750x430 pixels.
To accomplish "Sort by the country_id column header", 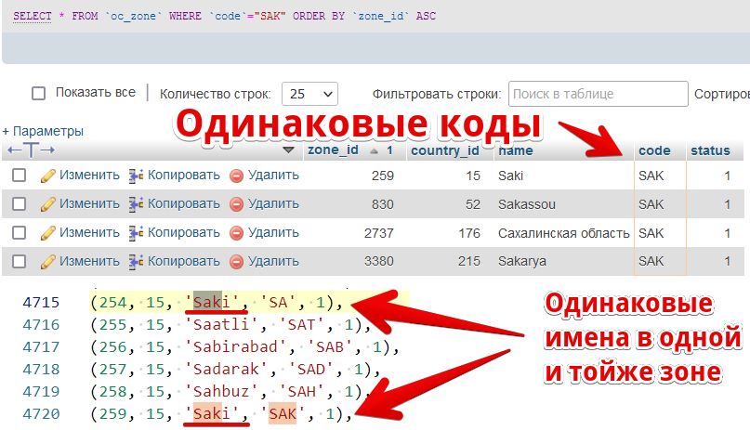I will click(x=444, y=150).
